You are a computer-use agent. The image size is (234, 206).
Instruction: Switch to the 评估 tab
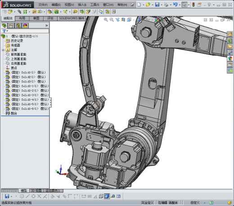50,18
